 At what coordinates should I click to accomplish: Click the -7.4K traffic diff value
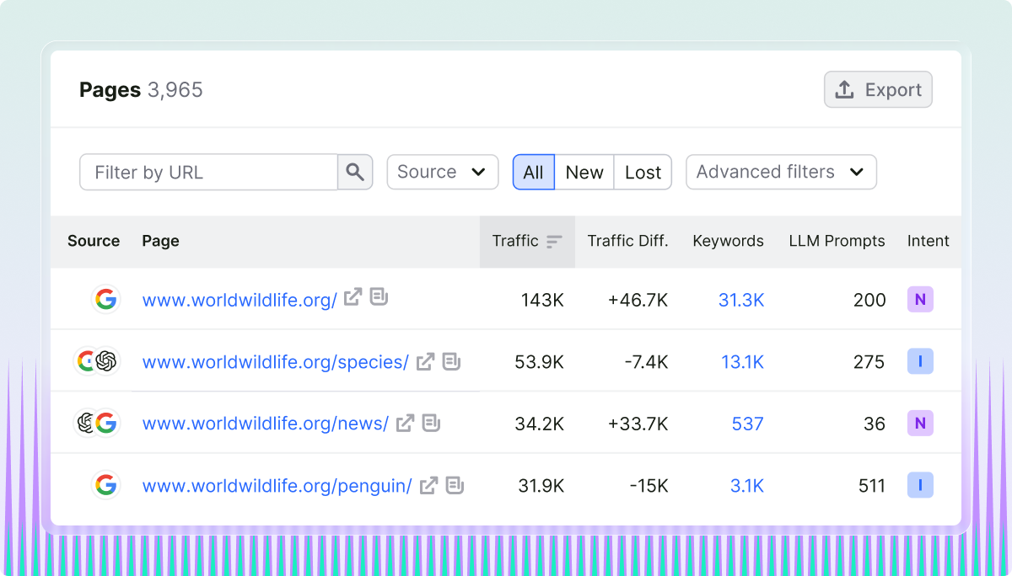click(645, 362)
